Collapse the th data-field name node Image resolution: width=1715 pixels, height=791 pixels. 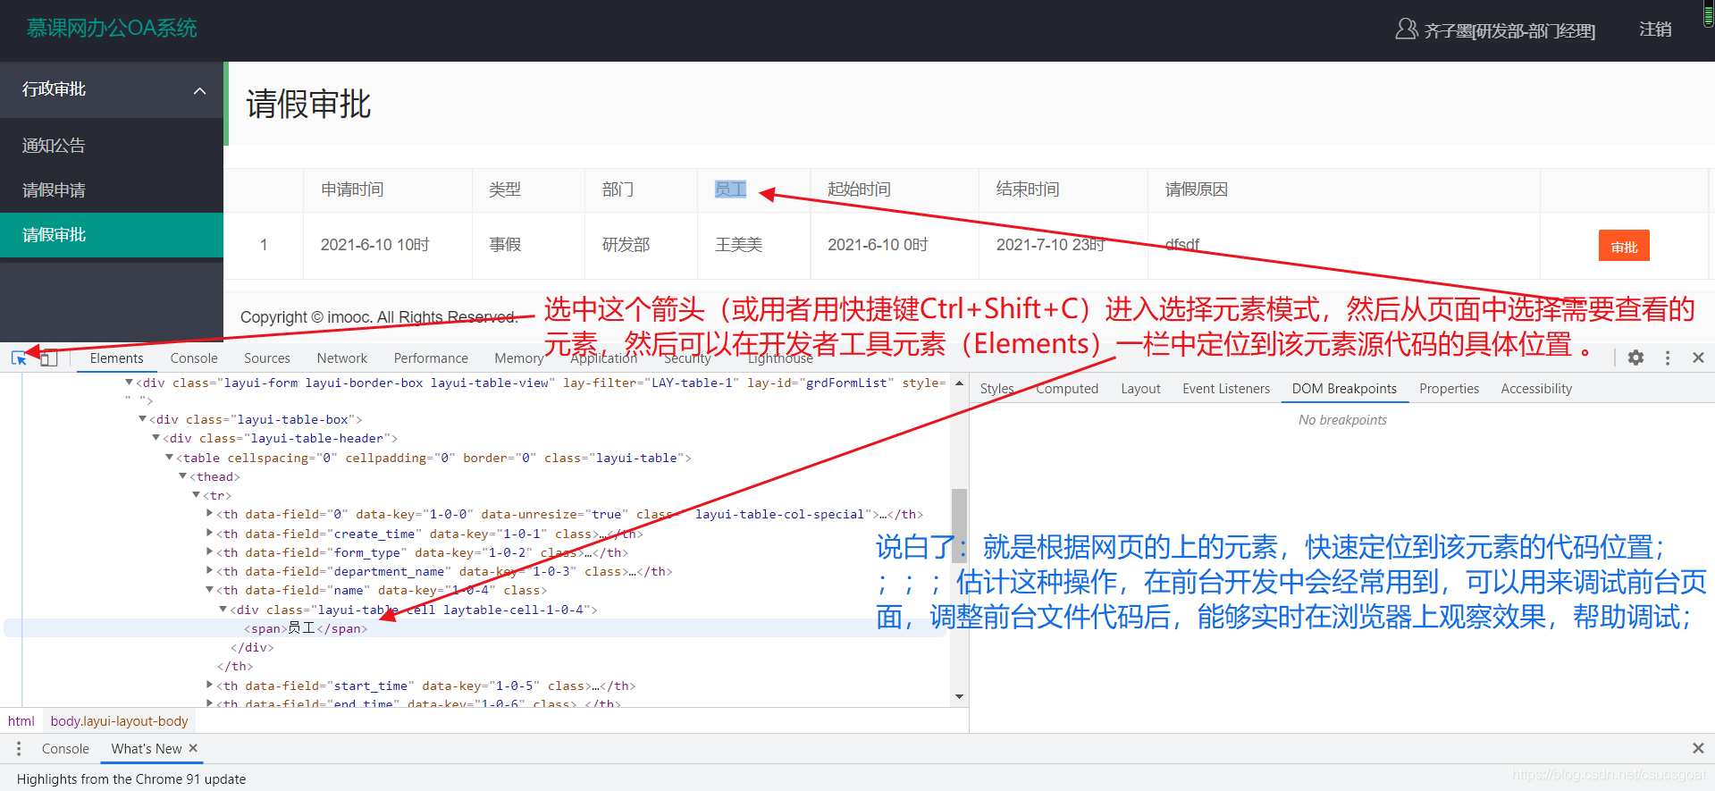pyautogui.click(x=210, y=589)
